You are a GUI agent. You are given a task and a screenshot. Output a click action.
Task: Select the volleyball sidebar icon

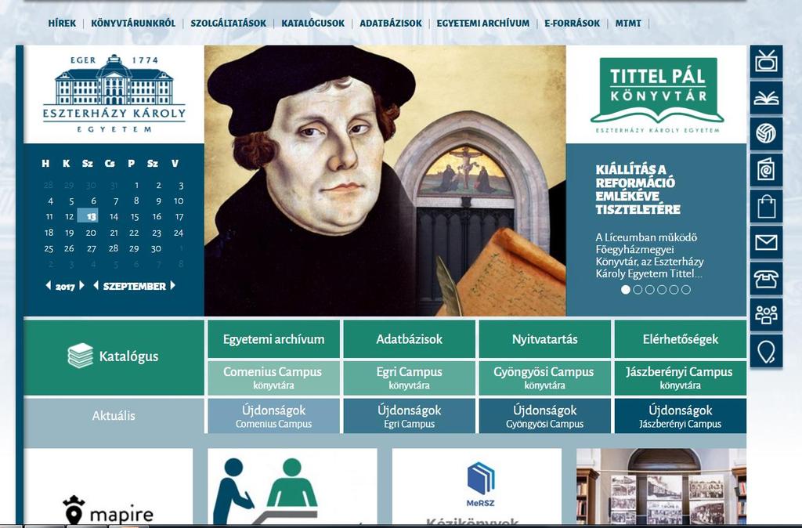click(x=766, y=134)
